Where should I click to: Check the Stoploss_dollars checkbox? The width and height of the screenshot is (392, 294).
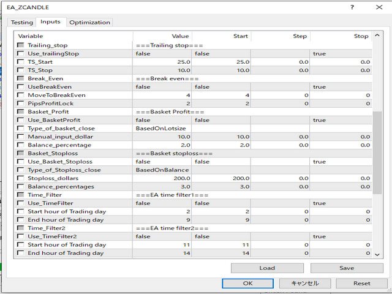pyautogui.click(x=21, y=178)
